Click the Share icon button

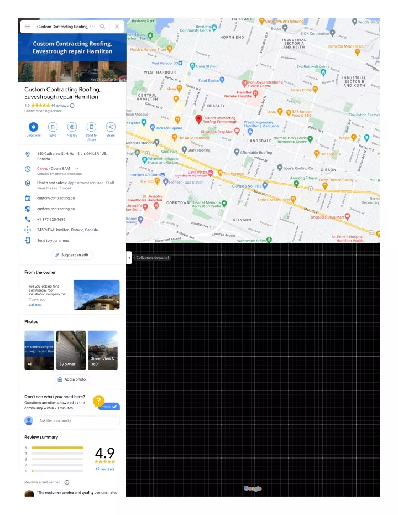click(111, 127)
